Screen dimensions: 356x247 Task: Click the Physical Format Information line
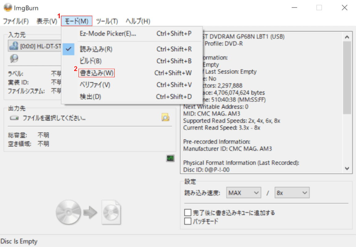[x=241, y=163]
